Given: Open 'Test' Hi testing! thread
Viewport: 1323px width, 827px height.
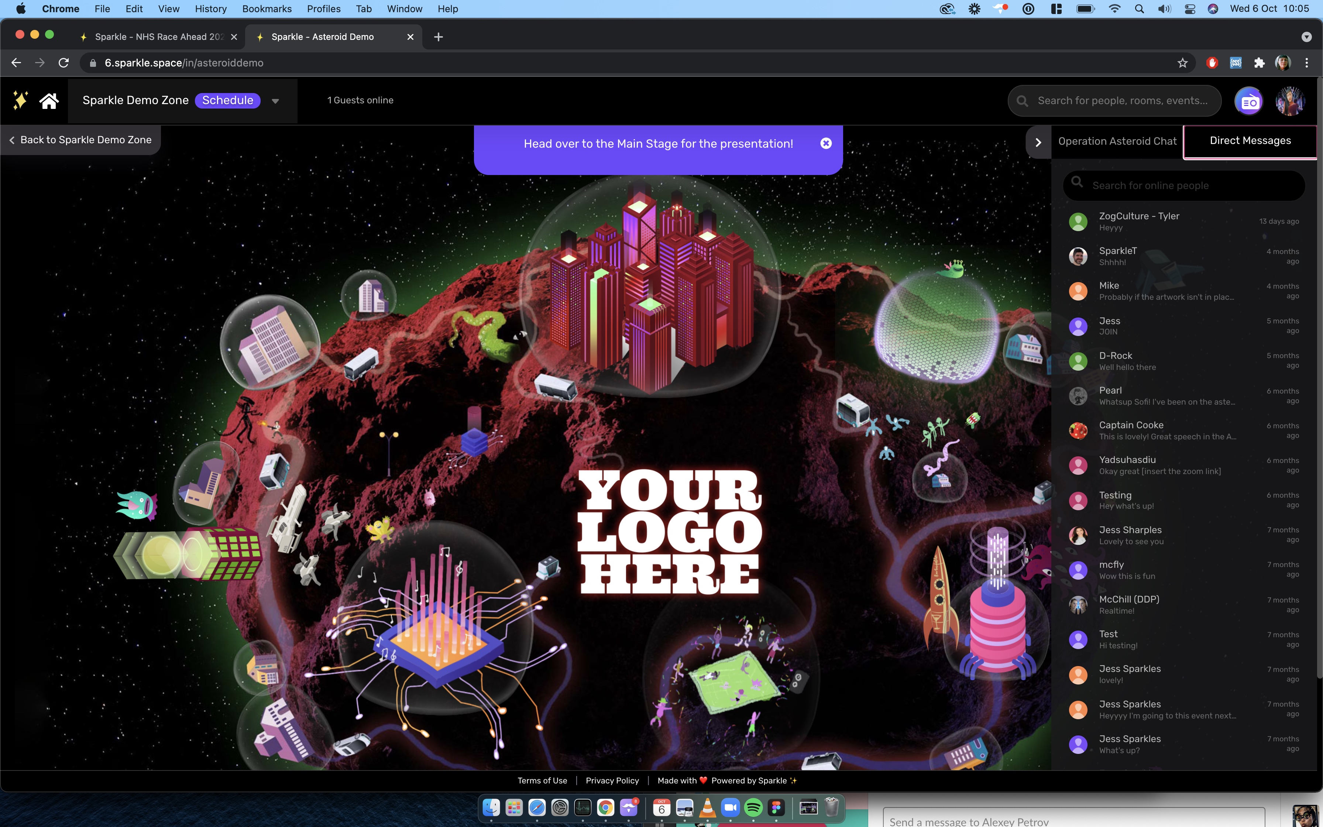Looking at the screenshot, I should tap(1183, 639).
